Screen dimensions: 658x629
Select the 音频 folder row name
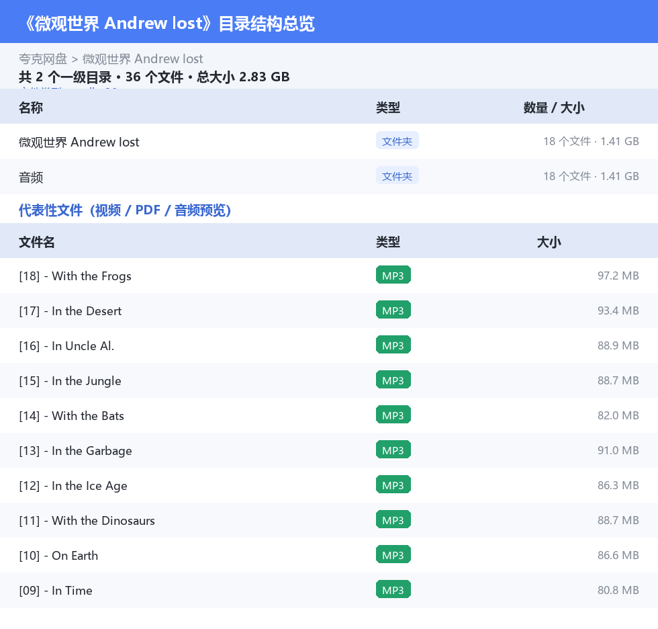[31, 177]
